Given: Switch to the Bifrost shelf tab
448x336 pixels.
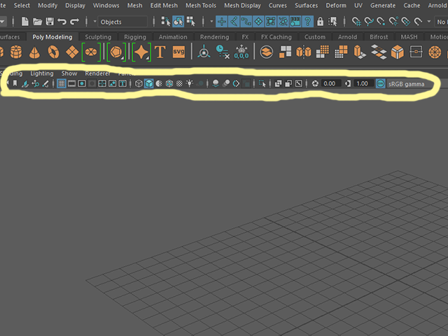Looking at the screenshot, I should pos(379,37).
